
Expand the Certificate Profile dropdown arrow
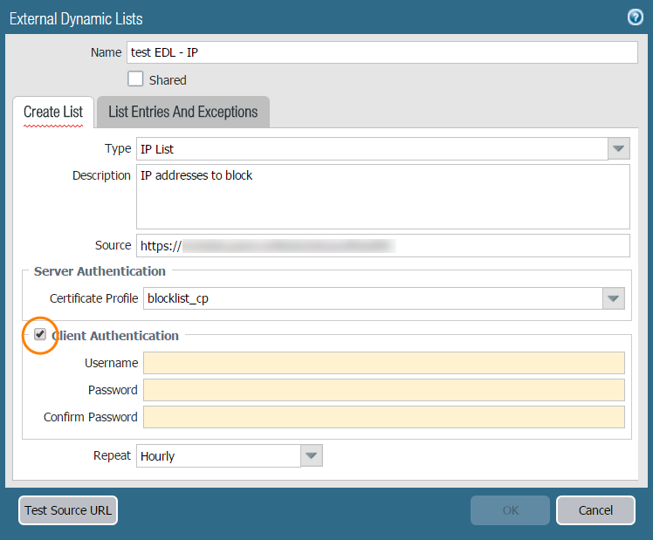(x=614, y=298)
